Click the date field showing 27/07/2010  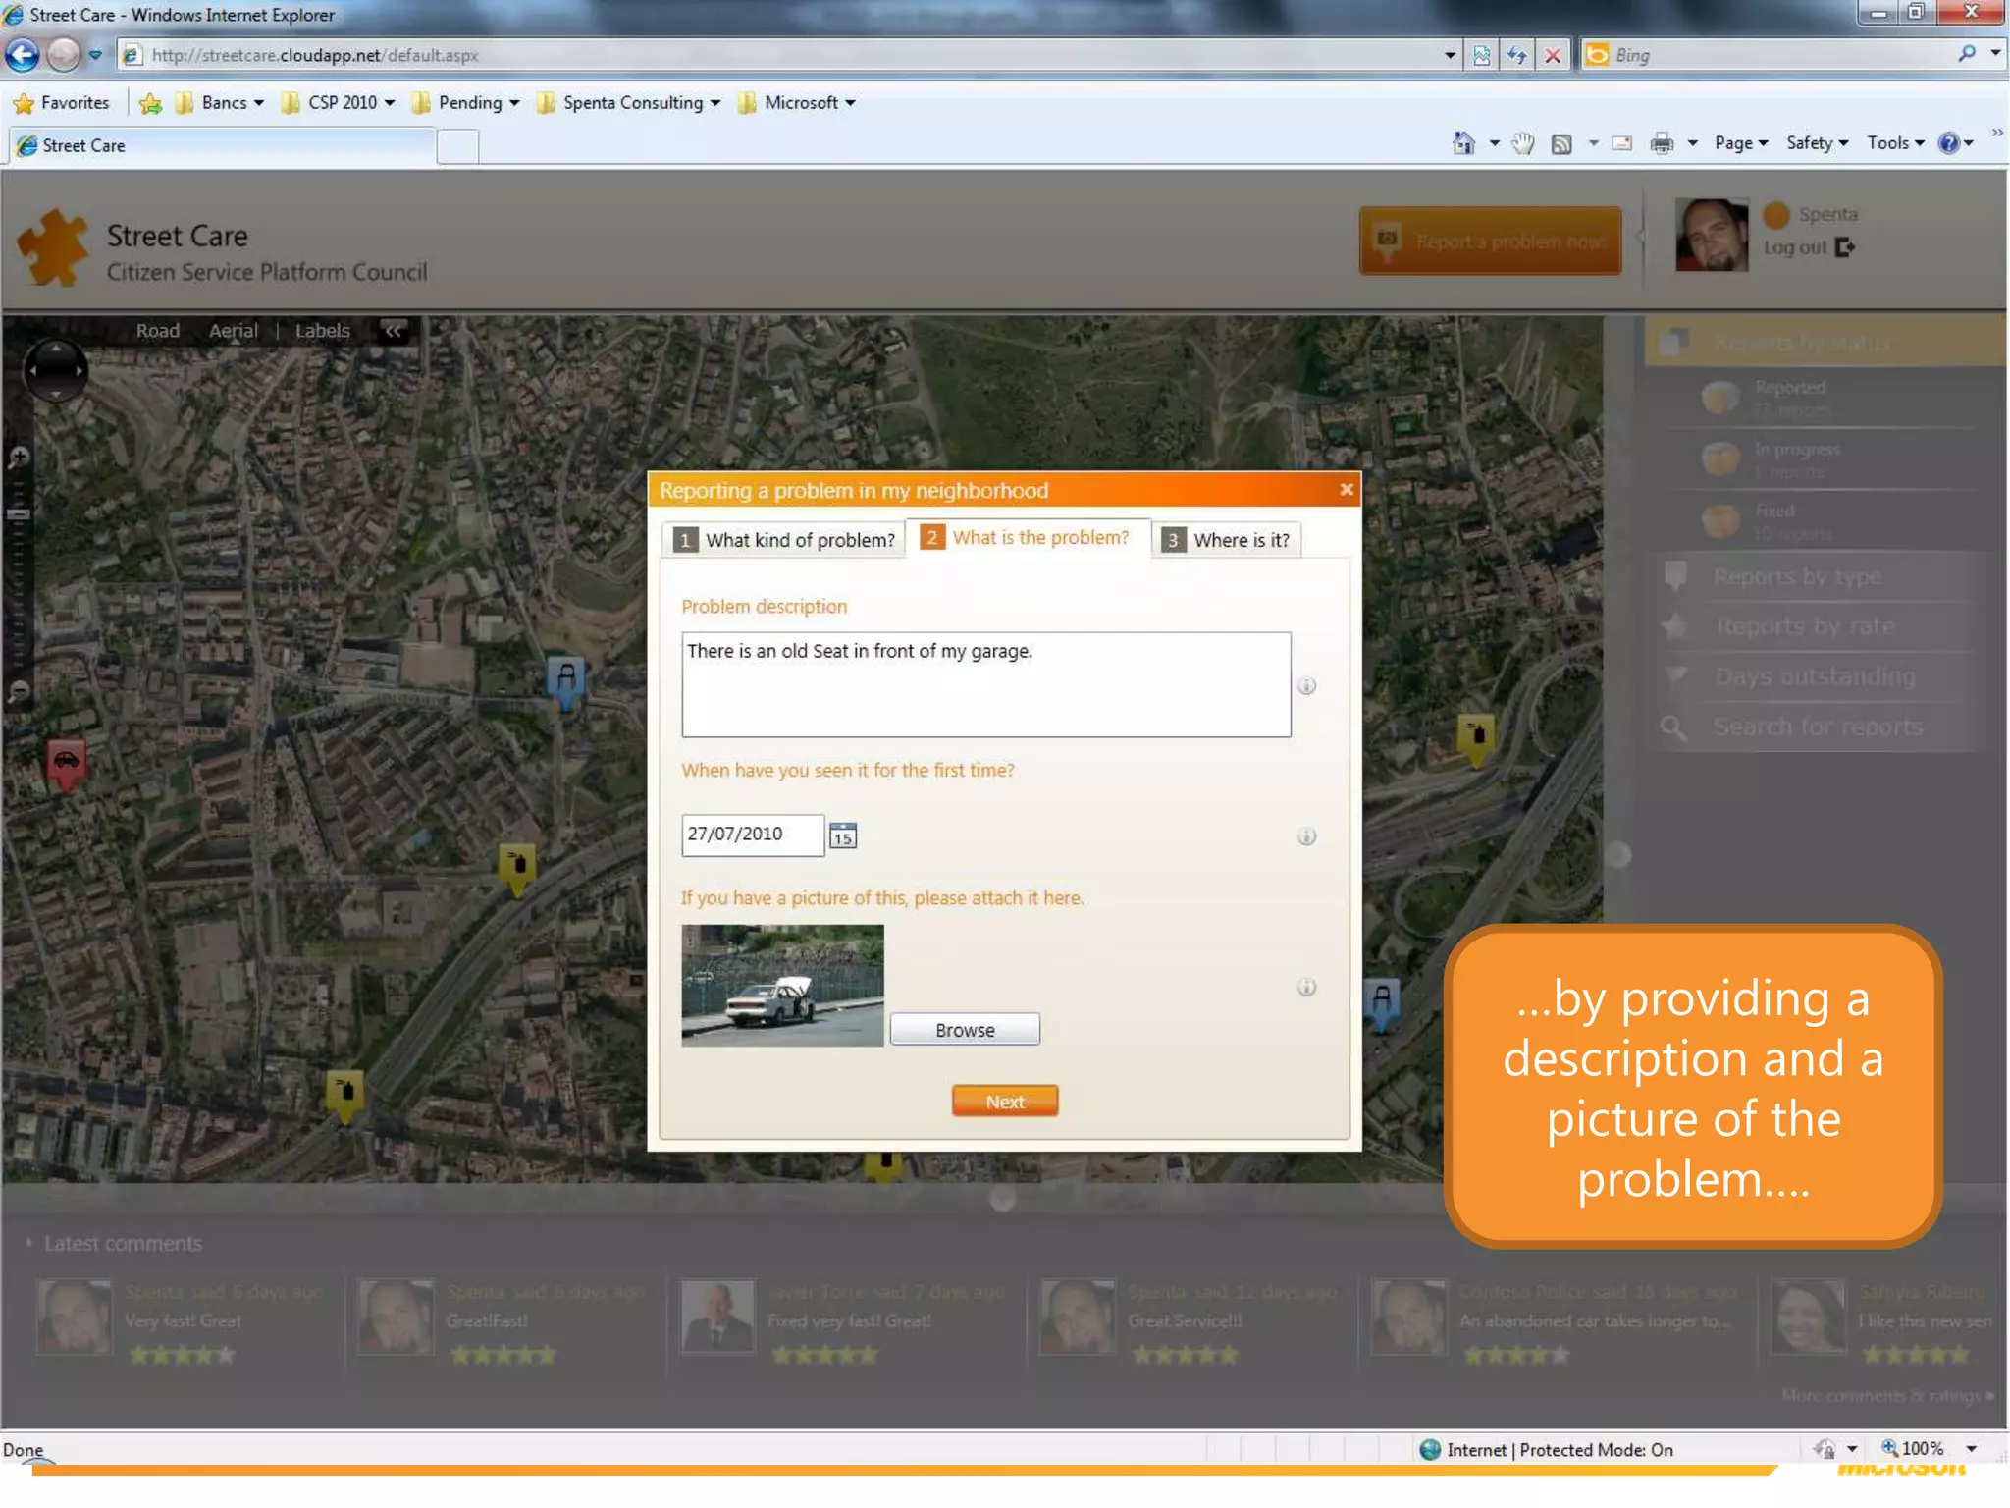[753, 835]
